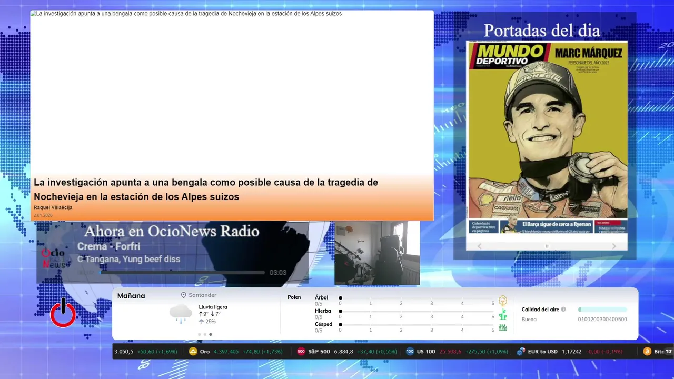Click the track duration 03:03
Viewport: 674px width, 379px height.
pos(278,273)
